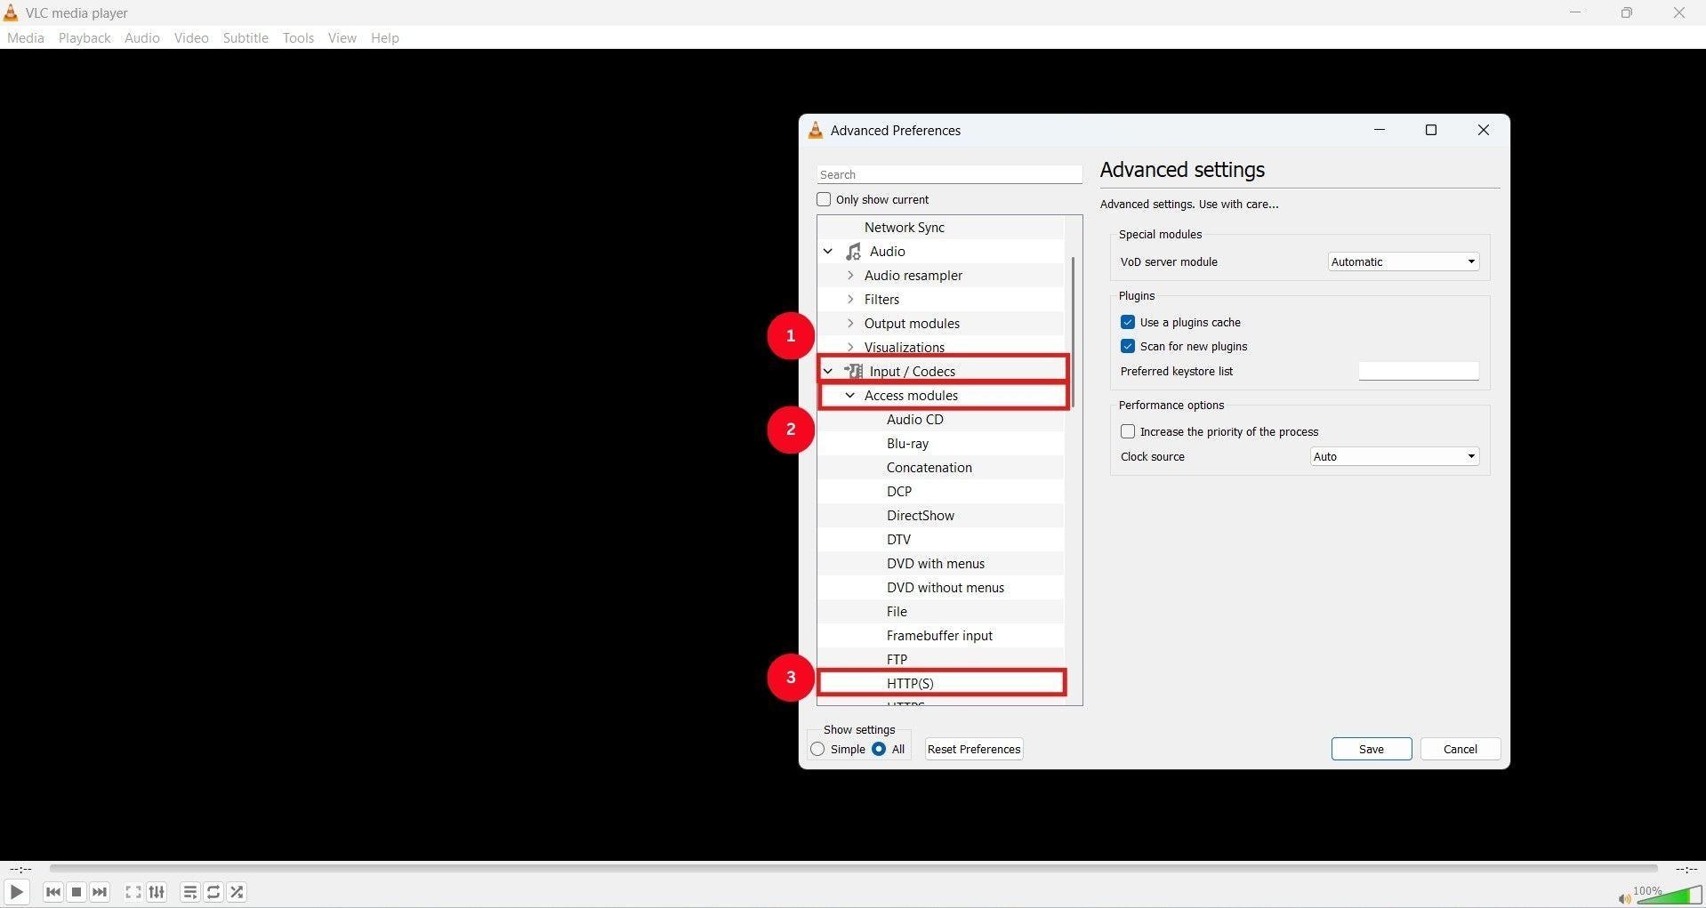Click the Play button

click(x=16, y=892)
